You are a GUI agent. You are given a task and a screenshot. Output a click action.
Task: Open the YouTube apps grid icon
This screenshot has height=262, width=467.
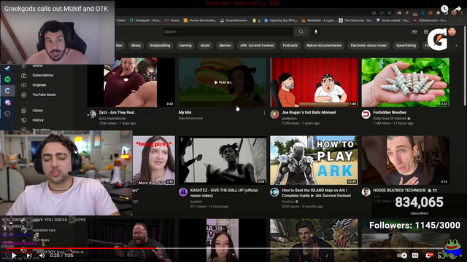[x=426, y=32]
